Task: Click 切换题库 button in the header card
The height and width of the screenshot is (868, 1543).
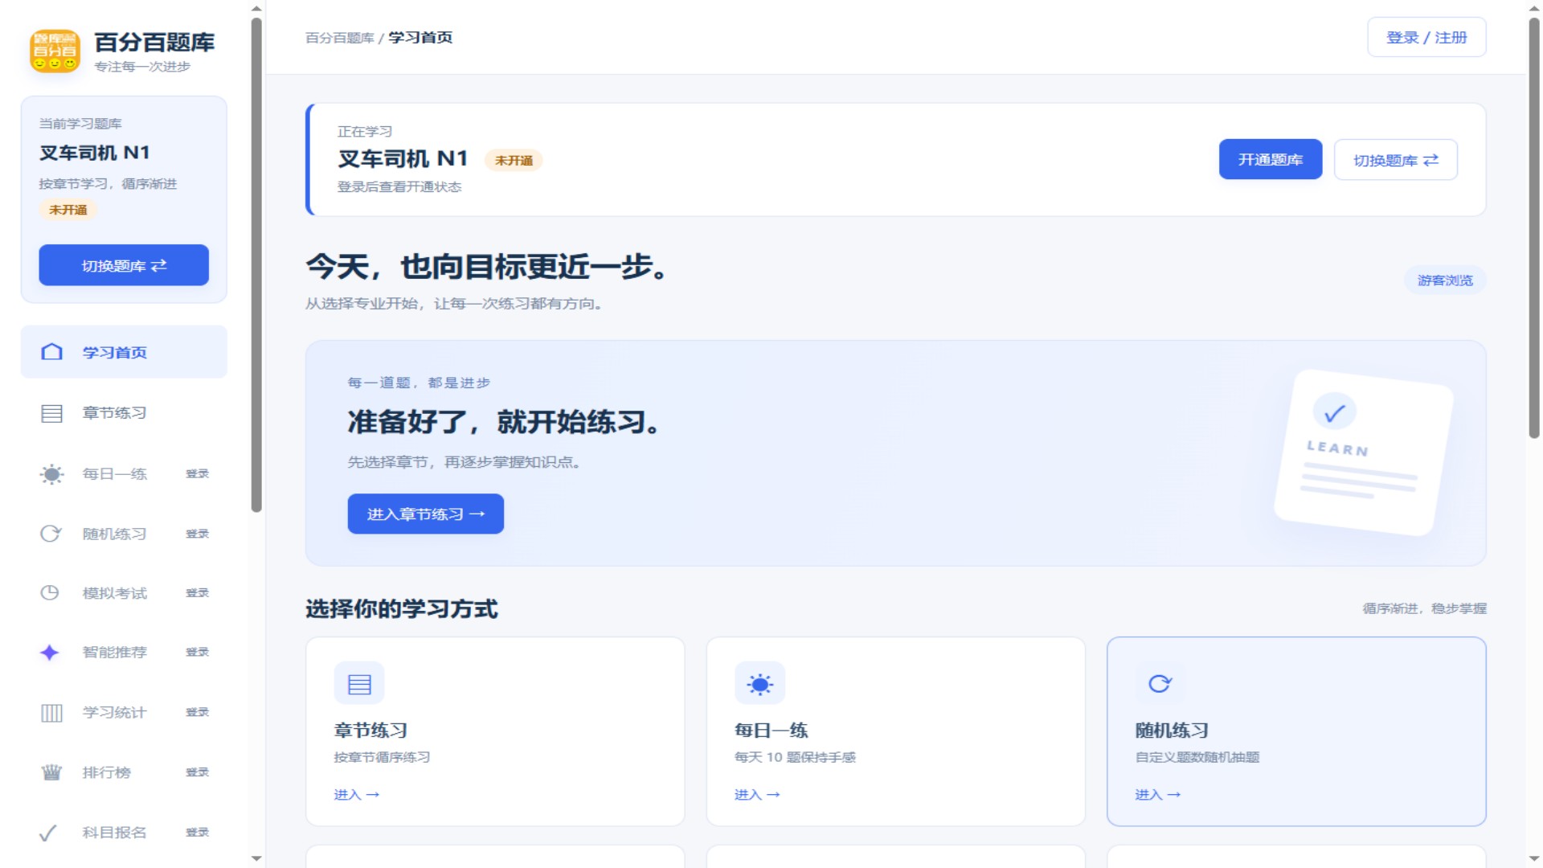Action: (1395, 160)
